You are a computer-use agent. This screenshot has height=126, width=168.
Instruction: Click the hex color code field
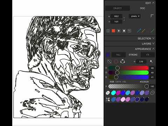[x=144, y=82]
